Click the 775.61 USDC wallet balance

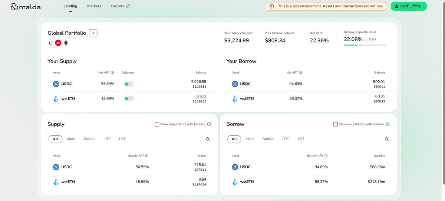click(200, 165)
